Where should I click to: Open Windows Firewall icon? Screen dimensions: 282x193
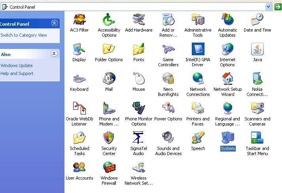click(x=109, y=167)
